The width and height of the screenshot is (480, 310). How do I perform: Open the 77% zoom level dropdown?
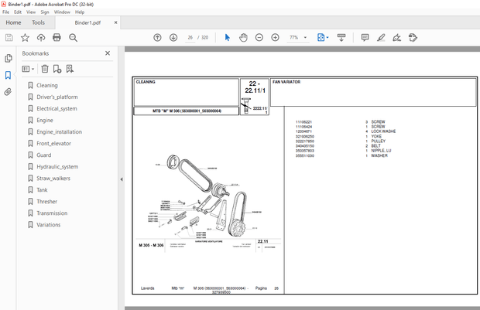(305, 38)
